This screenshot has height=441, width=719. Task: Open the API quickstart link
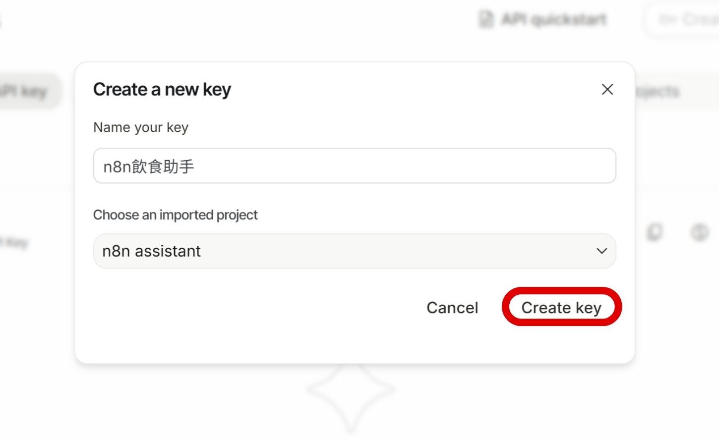pos(553,20)
